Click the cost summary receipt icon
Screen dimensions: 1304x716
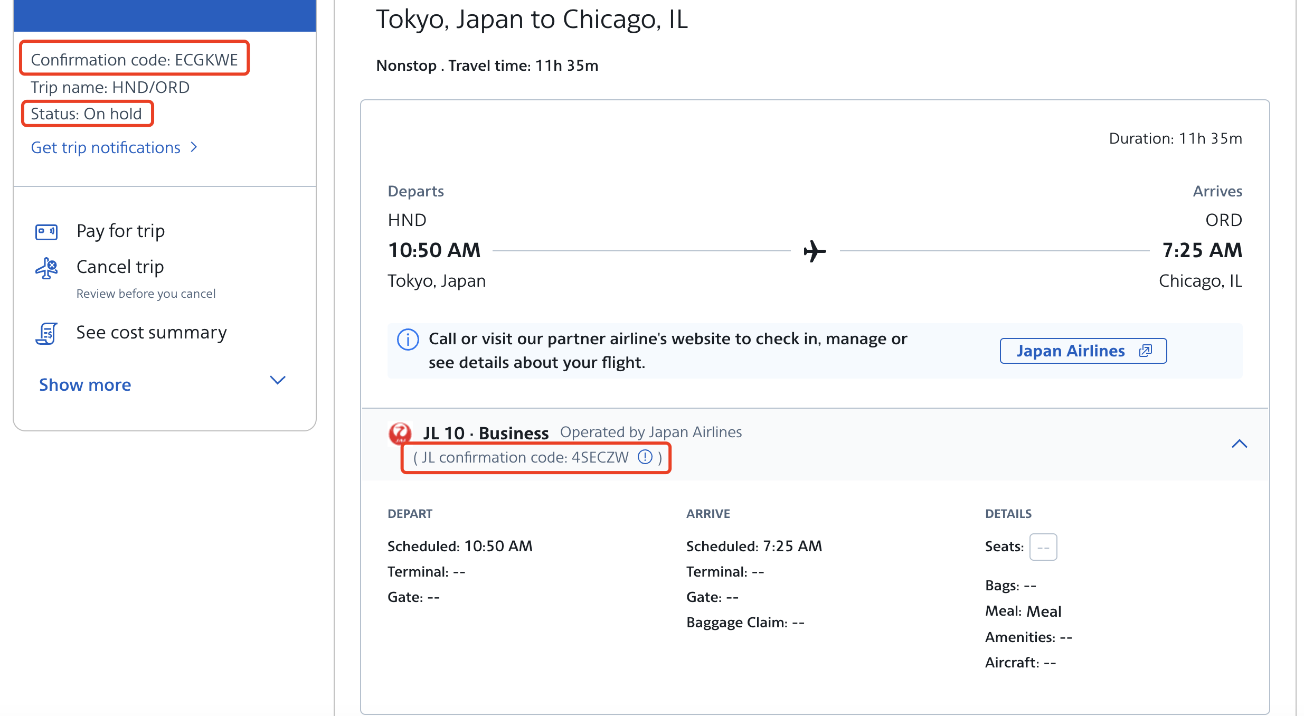click(x=46, y=334)
